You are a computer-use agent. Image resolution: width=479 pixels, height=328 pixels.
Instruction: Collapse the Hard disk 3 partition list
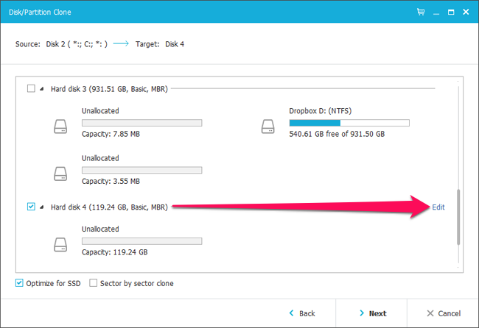pyautogui.click(x=43, y=89)
